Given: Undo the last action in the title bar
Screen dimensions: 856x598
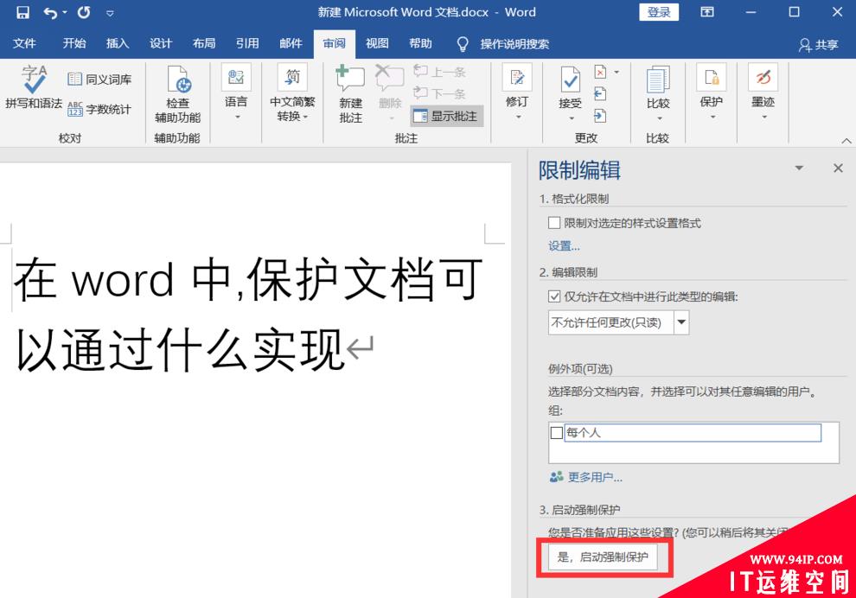Looking at the screenshot, I should coord(50,12).
